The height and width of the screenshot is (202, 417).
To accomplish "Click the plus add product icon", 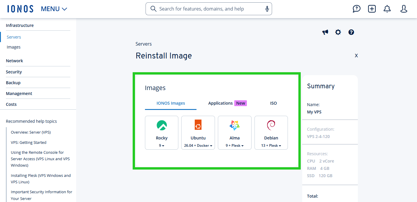I will click(x=372, y=9).
